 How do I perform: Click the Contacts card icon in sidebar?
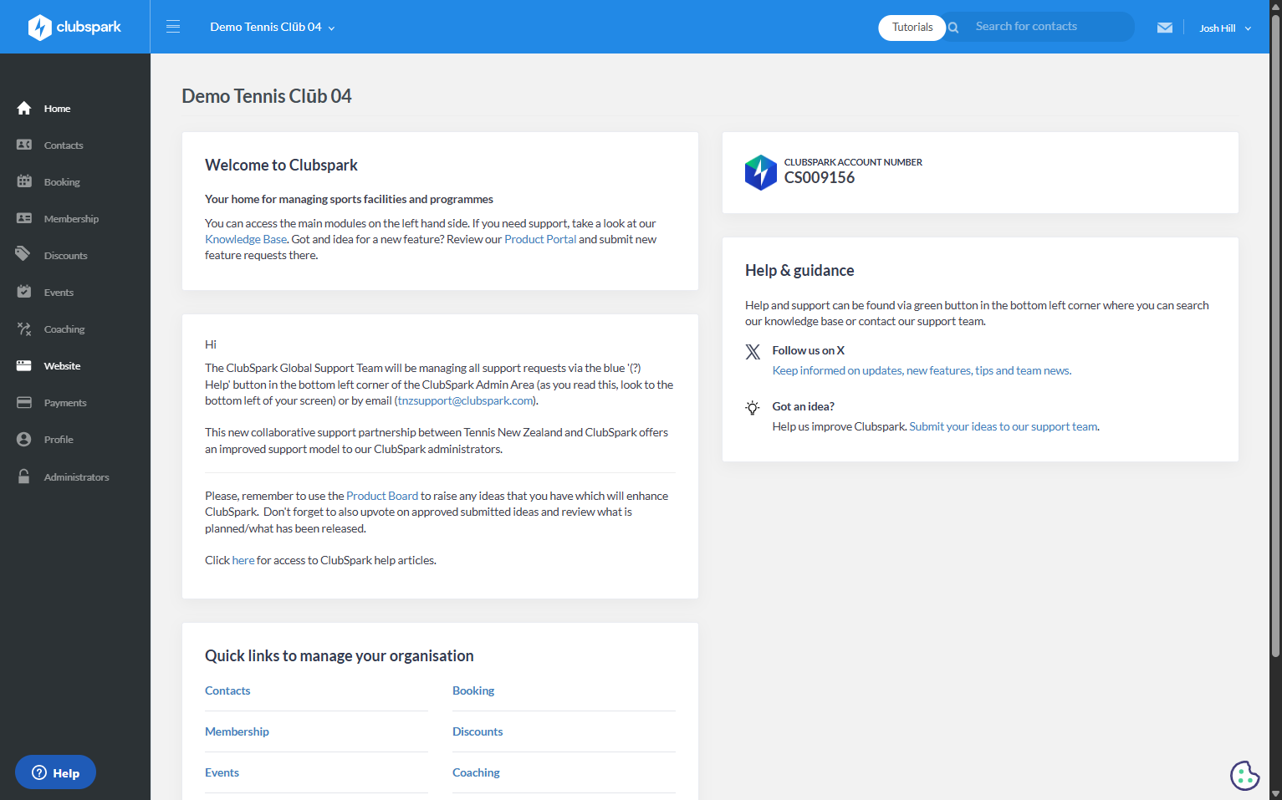24,145
